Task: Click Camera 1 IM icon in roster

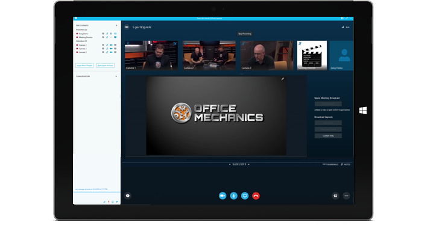Action: pos(103,45)
